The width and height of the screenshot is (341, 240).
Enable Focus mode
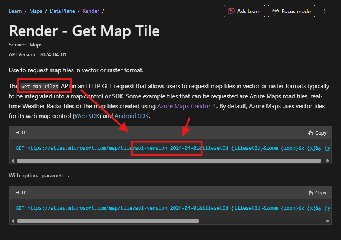pos(291,11)
